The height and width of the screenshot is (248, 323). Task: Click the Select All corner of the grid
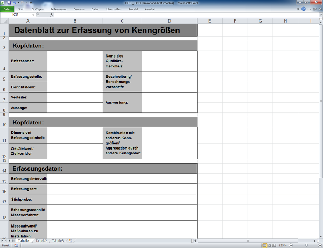coord(4,21)
